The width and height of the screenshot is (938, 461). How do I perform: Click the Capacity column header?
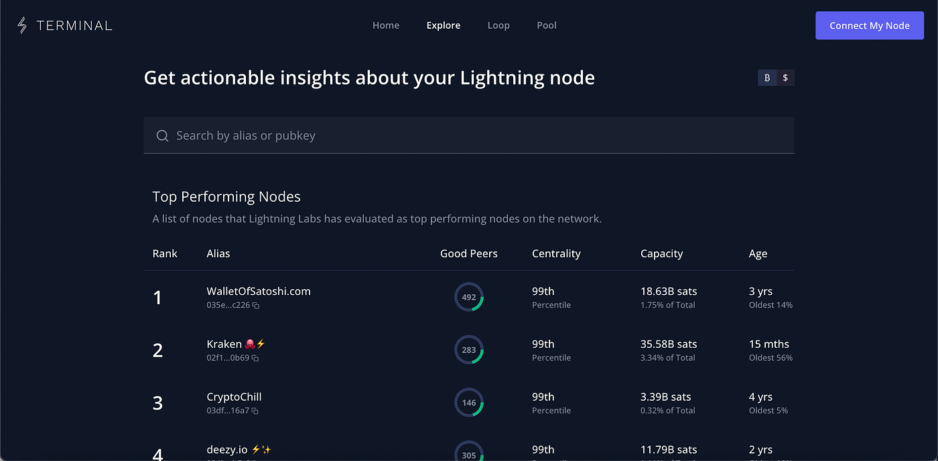(661, 253)
